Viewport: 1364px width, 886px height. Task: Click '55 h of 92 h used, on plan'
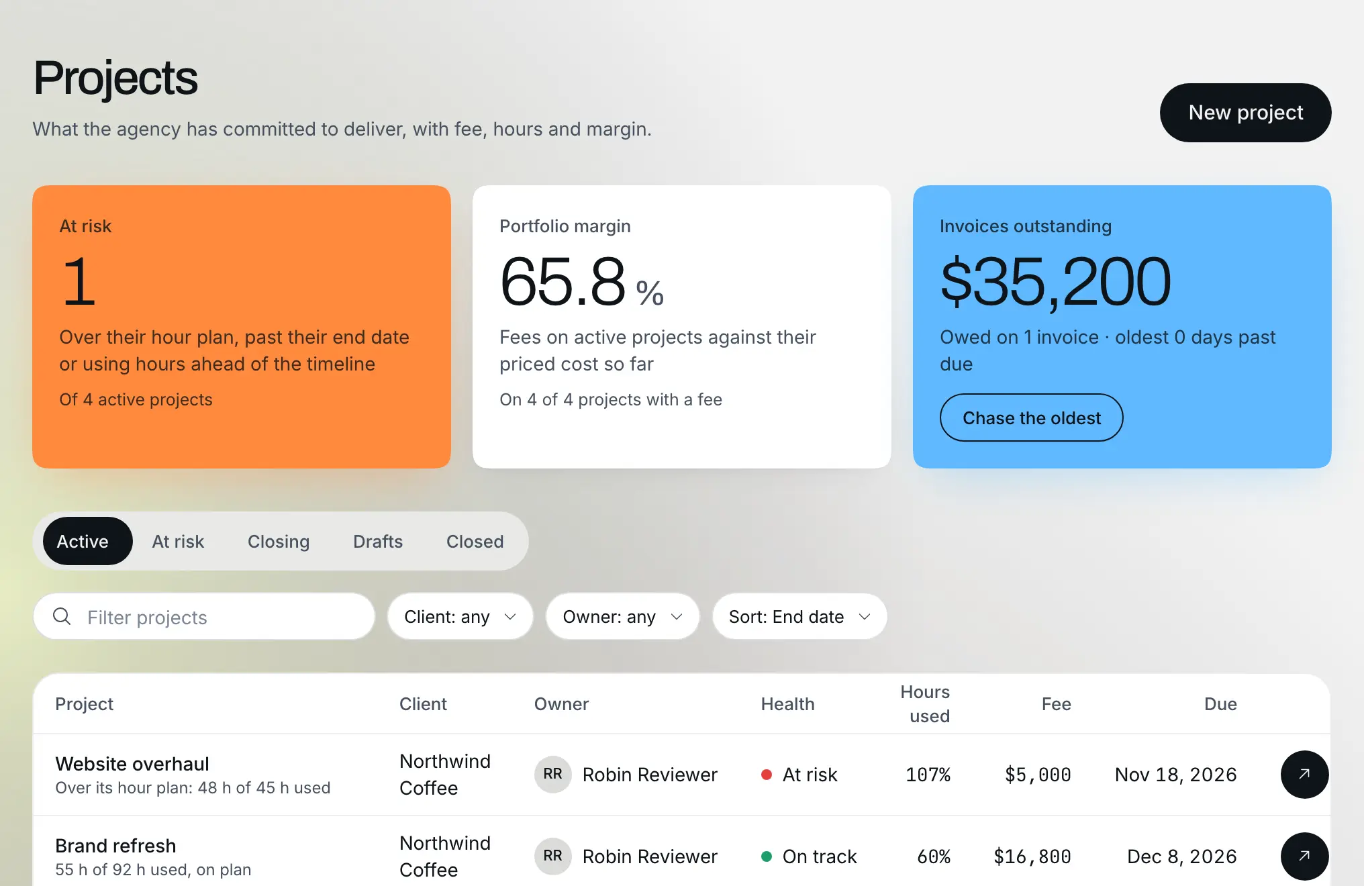[153, 869]
